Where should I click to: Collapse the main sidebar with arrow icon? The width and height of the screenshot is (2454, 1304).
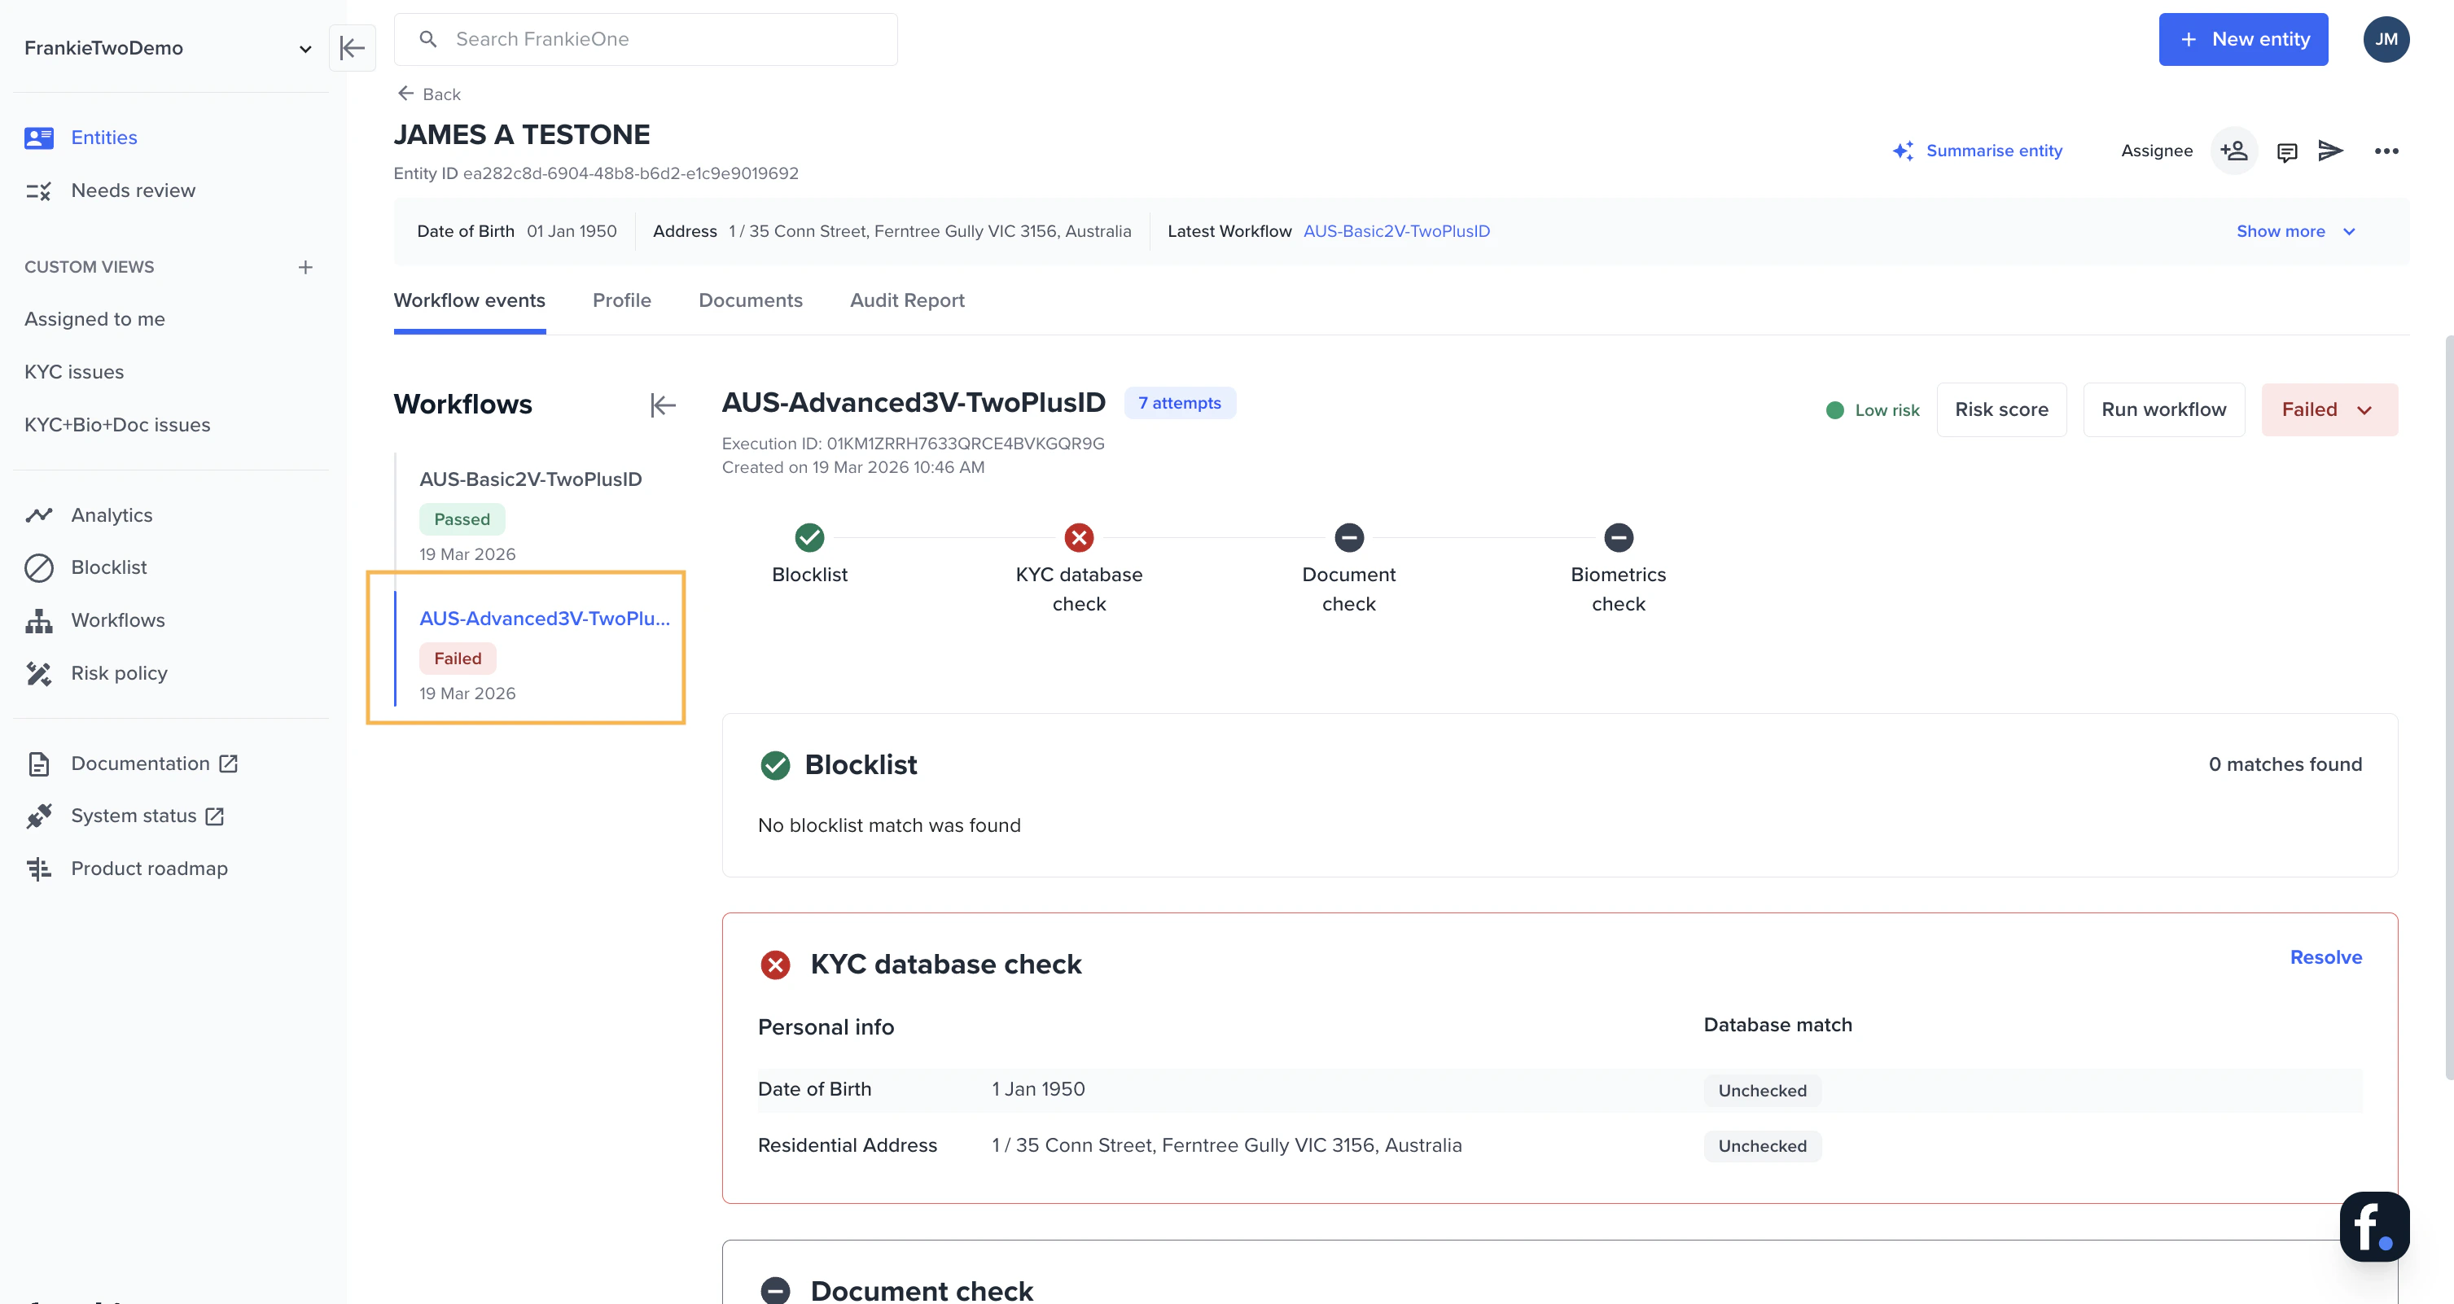click(x=352, y=48)
